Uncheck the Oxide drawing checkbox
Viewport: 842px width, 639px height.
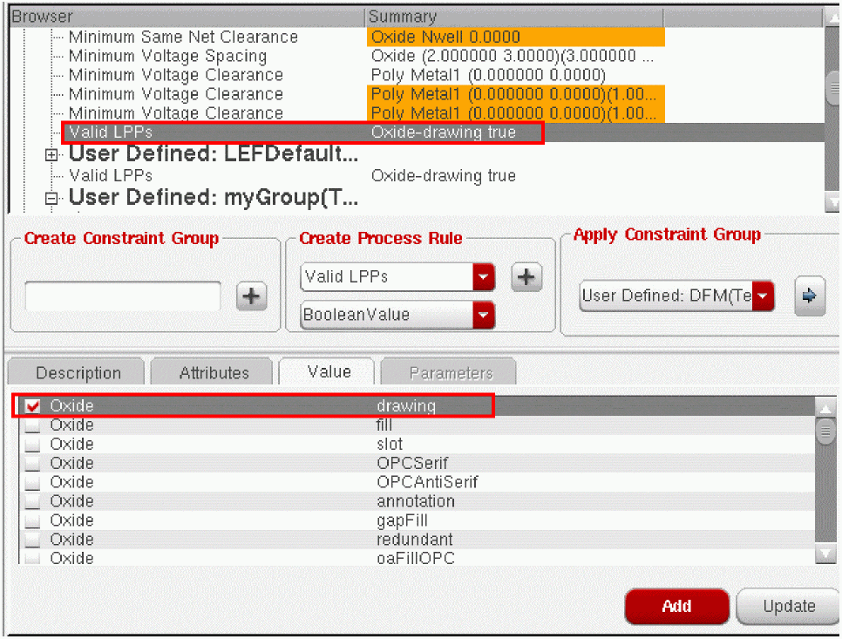pos(33,406)
